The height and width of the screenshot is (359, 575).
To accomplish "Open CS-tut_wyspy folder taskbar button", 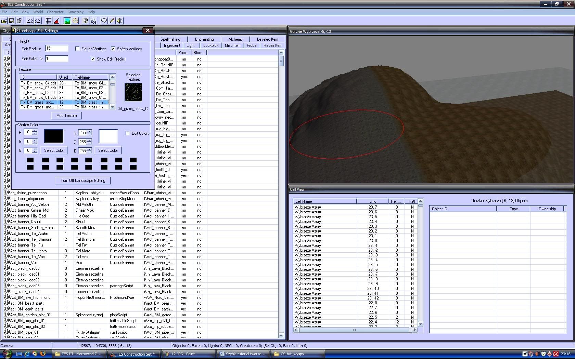I will click(298, 354).
